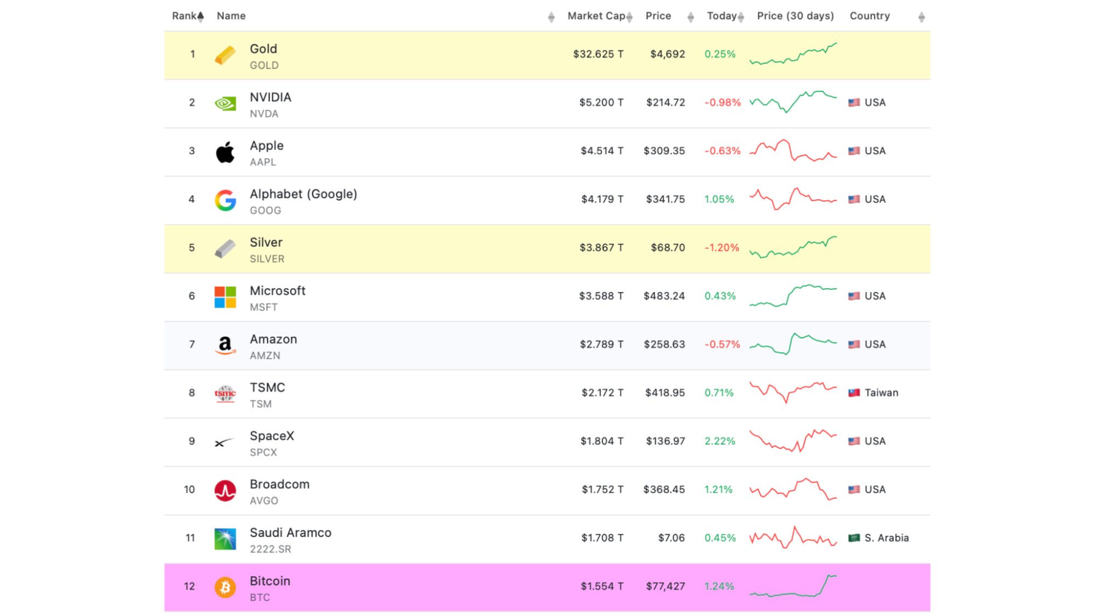Click the Gold bar icon
Screen dimensions: 1095x615
coord(225,55)
